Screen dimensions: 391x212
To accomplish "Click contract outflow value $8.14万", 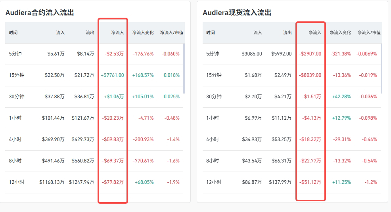I will click(86, 54).
